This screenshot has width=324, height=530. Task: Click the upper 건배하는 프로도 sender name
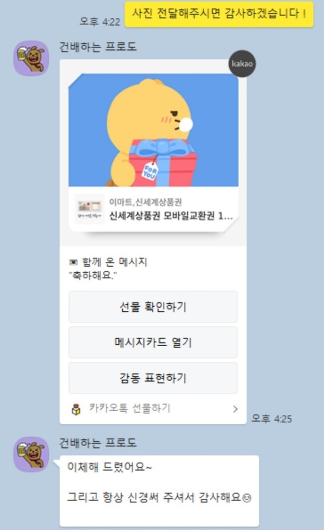(98, 47)
